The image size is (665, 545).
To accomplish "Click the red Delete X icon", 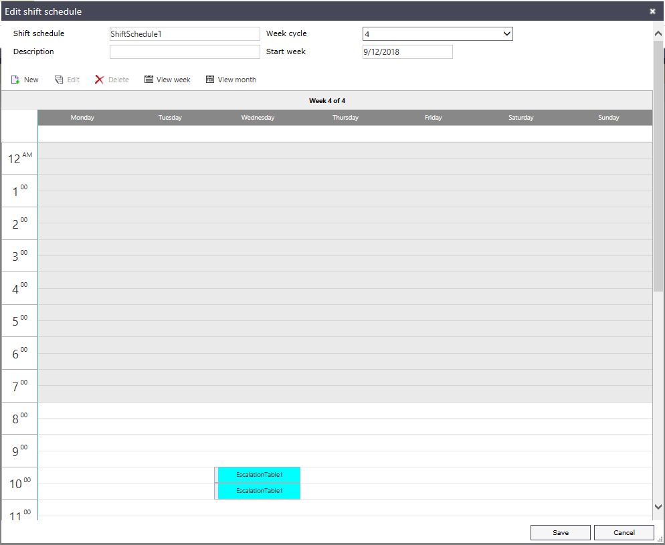I will tap(99, 80).
